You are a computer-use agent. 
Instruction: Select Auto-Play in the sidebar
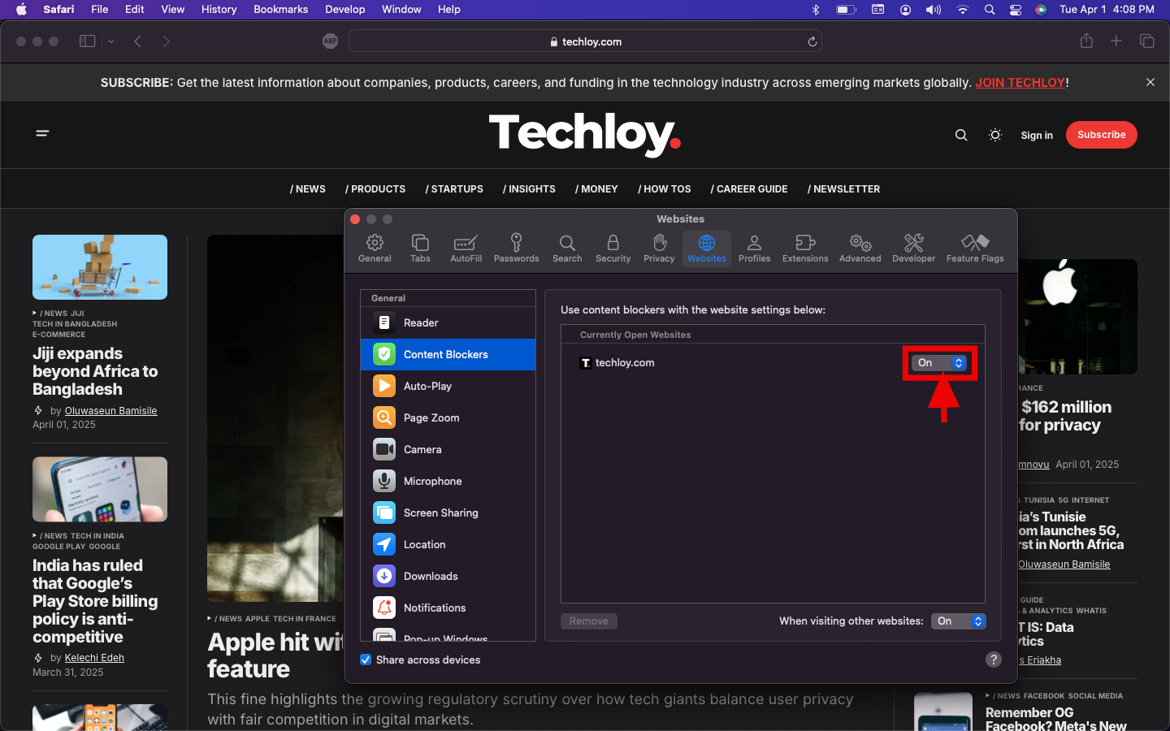point(448,386)
